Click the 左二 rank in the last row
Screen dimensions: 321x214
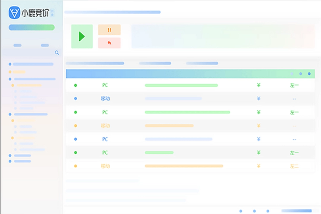(x=294, y=166)
